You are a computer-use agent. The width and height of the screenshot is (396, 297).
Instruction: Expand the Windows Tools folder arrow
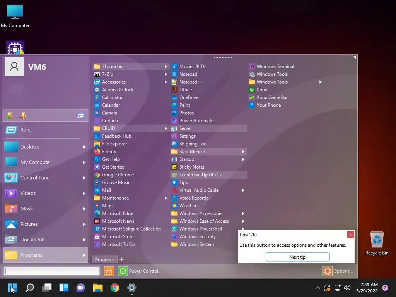pos(321,82)
